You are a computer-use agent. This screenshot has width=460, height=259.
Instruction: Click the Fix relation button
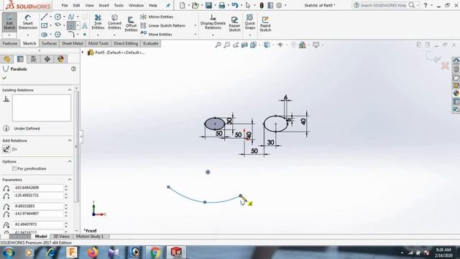click(6, 149)
